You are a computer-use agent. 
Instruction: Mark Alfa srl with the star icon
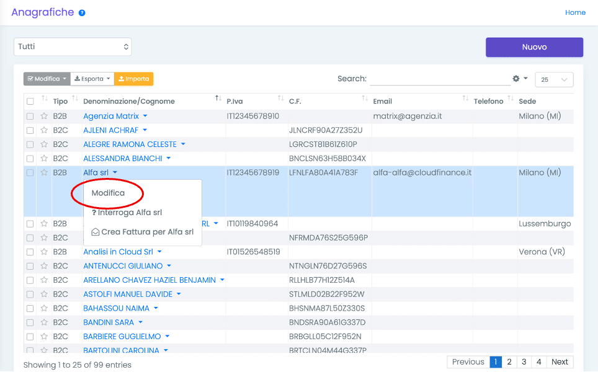(x=44, y=173)
